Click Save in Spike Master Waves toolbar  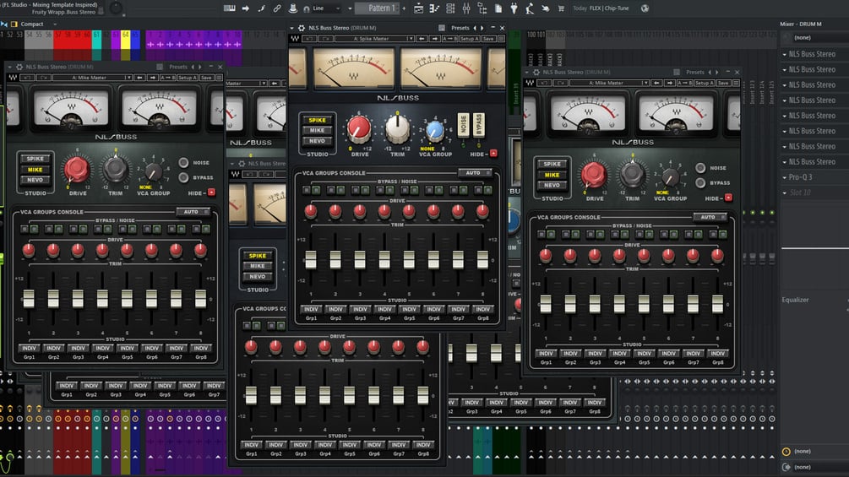488,38
